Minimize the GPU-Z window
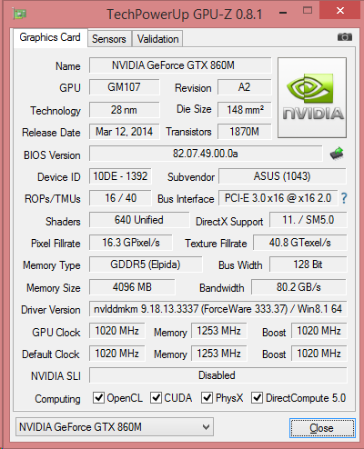Screen dimensions: 364x449 283,13
